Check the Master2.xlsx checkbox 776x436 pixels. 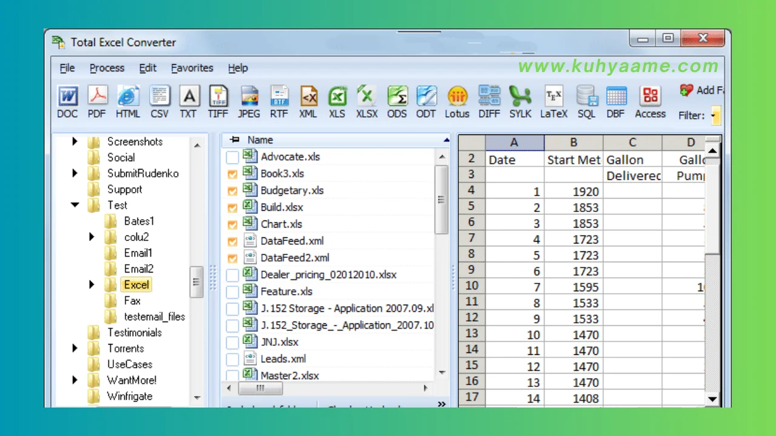[x=232, y=375]
